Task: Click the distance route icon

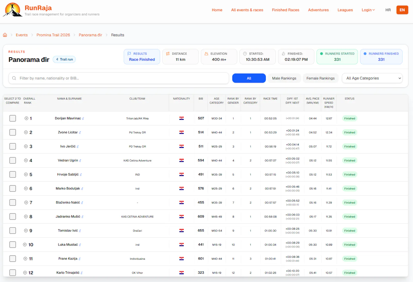Action: 168,54
